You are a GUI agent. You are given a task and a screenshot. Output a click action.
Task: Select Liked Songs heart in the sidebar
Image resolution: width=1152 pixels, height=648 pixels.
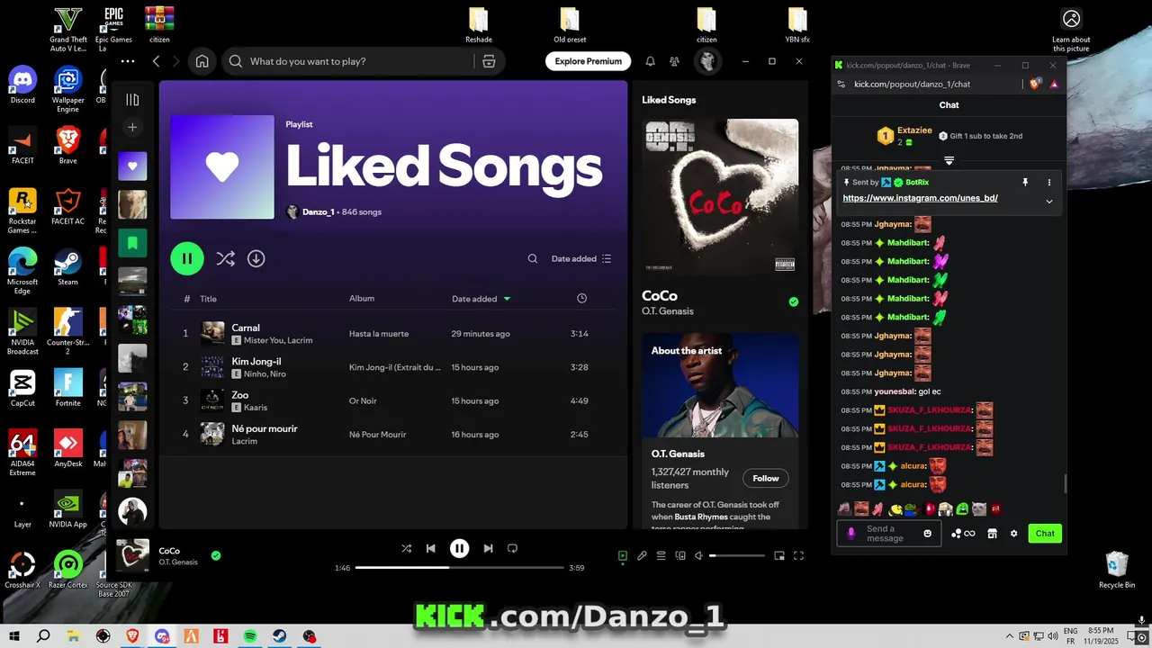click(132, 166)
